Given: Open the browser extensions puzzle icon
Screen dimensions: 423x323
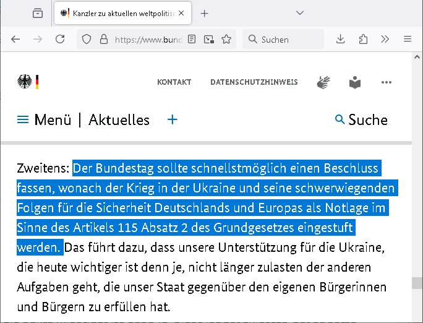Looking at the screenshot, I should [x=363, y=39].
